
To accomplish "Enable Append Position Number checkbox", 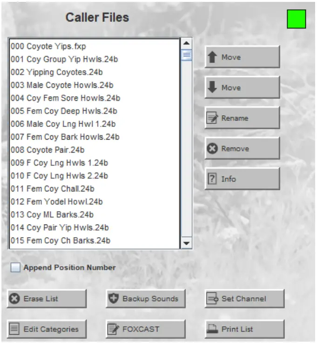I will (x=15, y=267).
